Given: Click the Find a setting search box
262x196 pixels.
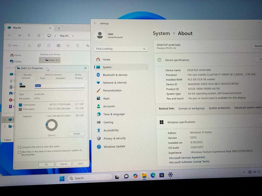Looking at the screenshot, I should coord(121,49).
